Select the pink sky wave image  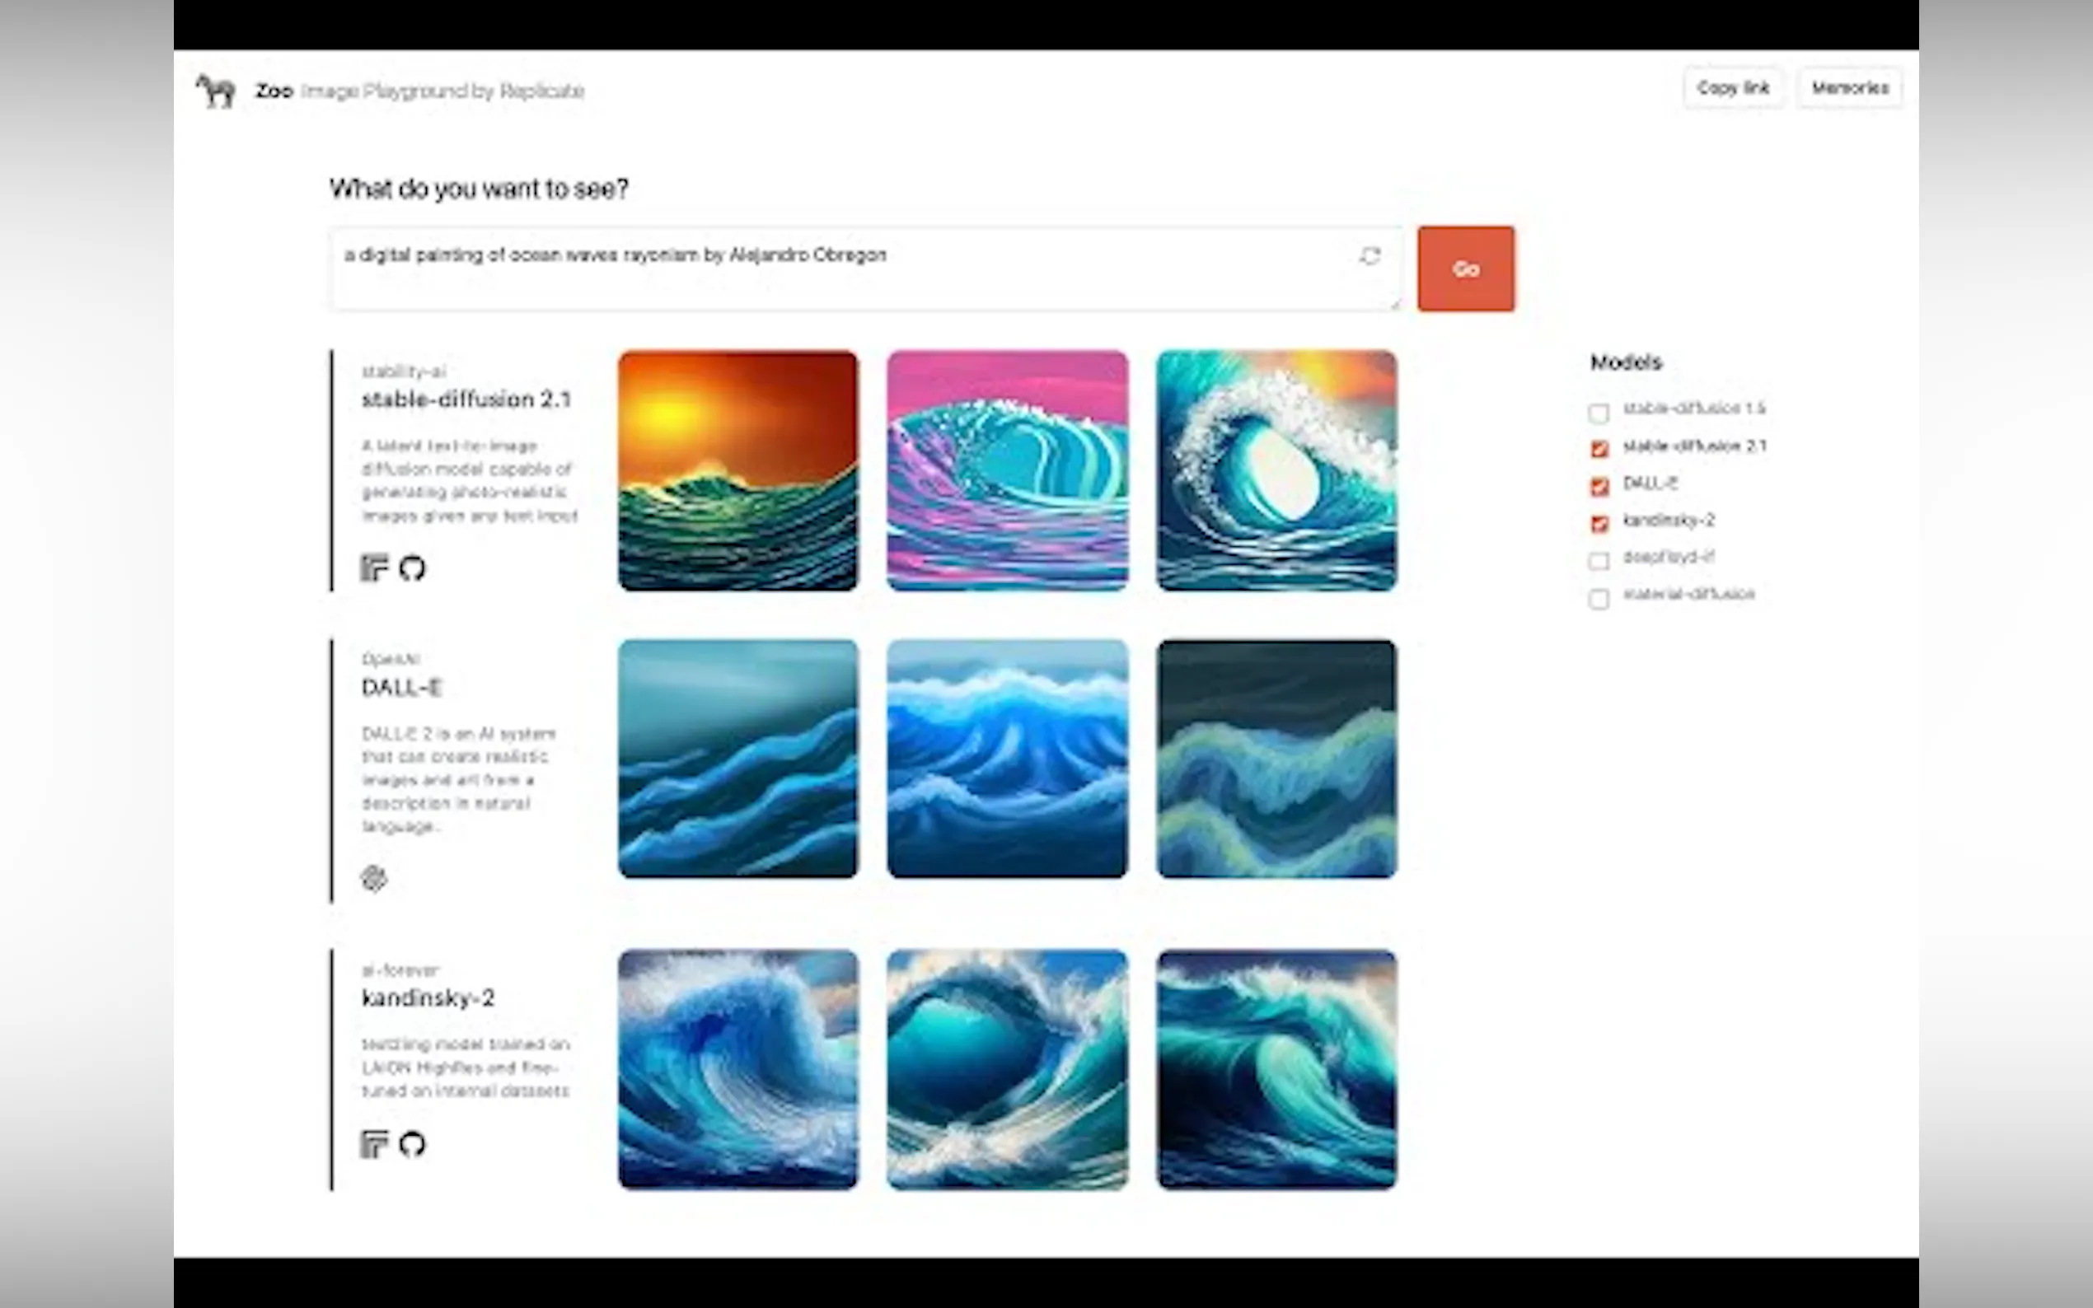click(1007, 470)
